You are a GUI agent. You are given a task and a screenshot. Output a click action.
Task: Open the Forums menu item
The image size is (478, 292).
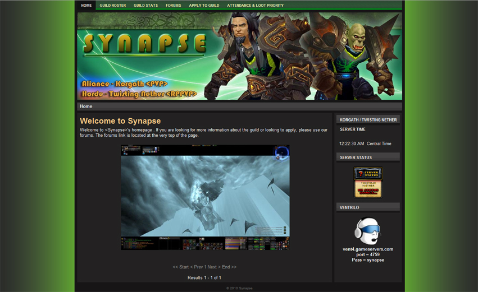pos(173,6)
